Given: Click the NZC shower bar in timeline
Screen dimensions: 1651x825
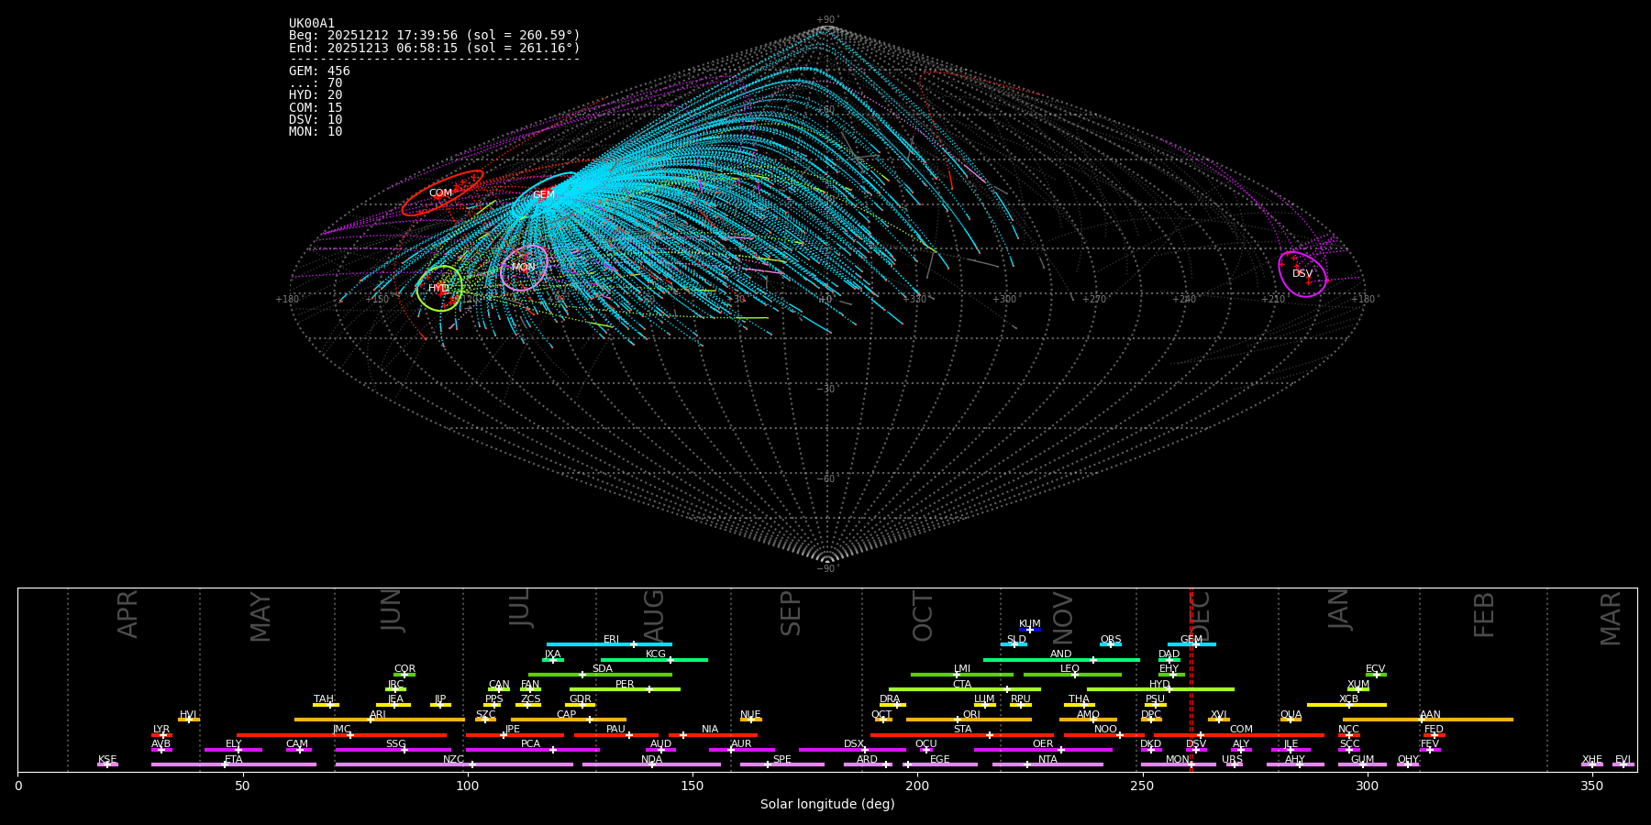Looking at the screenshot, I should pyautogui.click(x=454, y=764).
